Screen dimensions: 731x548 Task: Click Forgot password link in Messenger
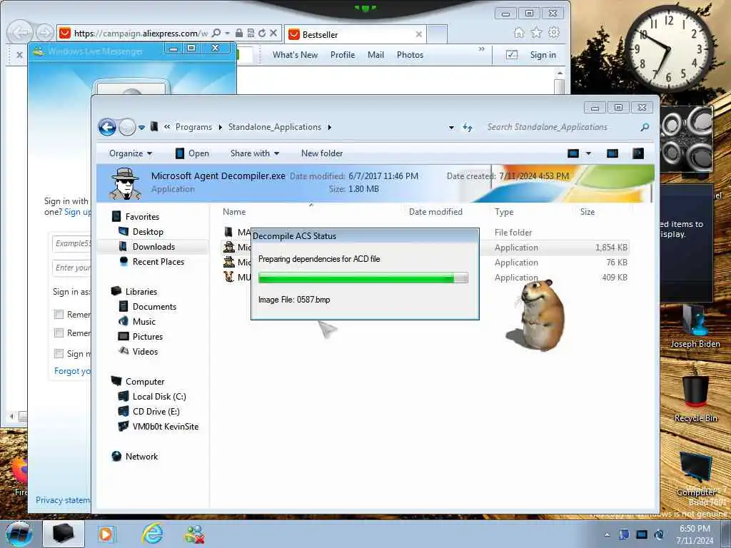[x=73, y=371]
